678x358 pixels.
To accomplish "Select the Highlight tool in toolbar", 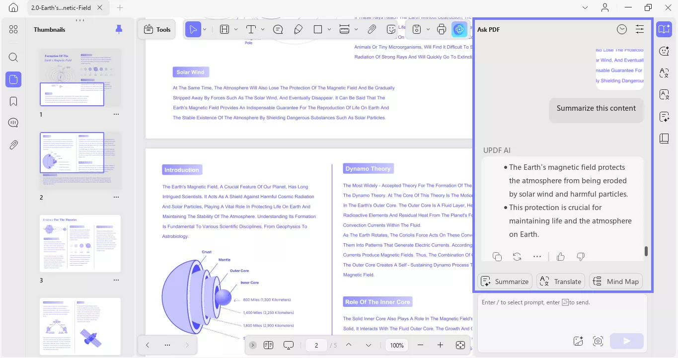I will click(x=225, y=30).
